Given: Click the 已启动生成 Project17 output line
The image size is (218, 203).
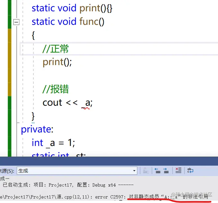Looking at the screenshot, I should [68, 185].
